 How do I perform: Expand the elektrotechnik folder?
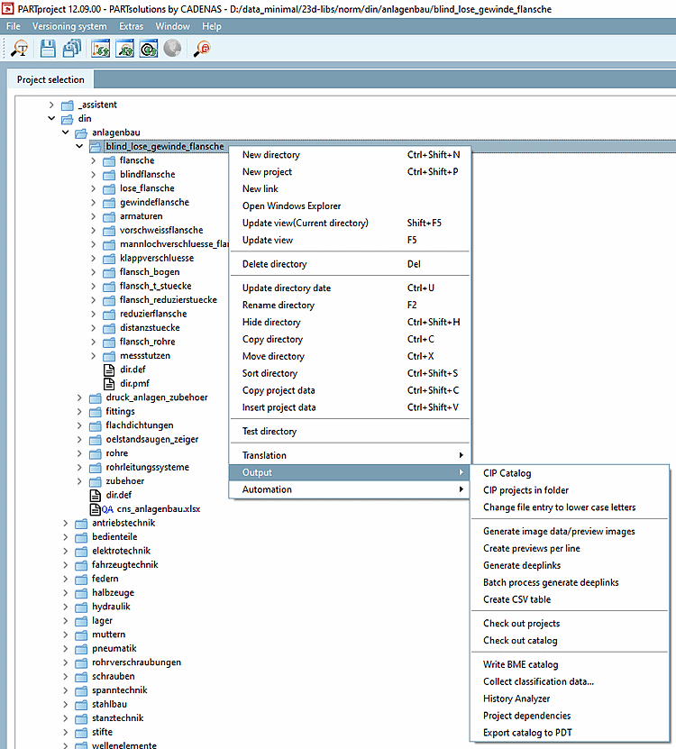[x=66, y=551]
